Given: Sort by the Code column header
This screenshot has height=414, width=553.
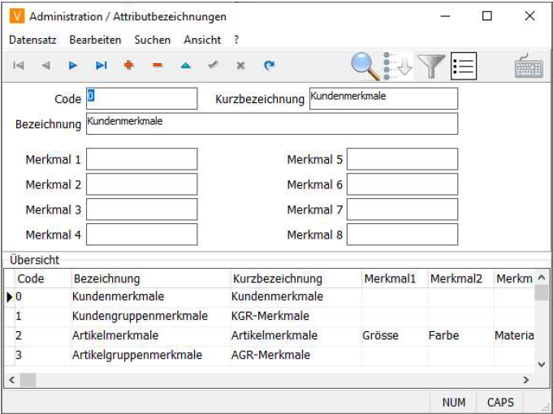Looking at the screenshot, I should pyautogui.click(x=43, y=278).
